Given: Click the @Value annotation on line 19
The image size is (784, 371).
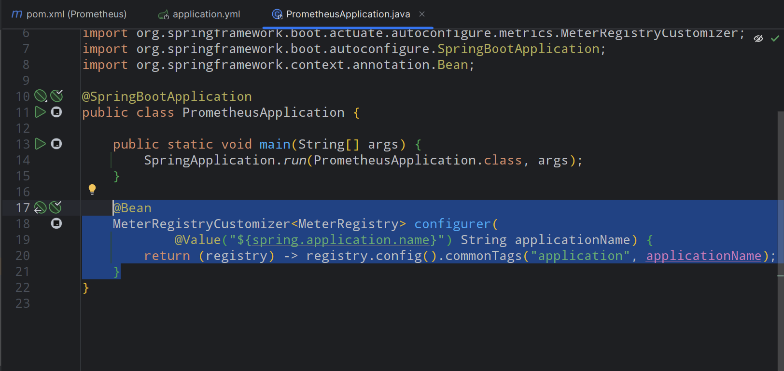Looking at the screenshot, I should click(198, 240).
